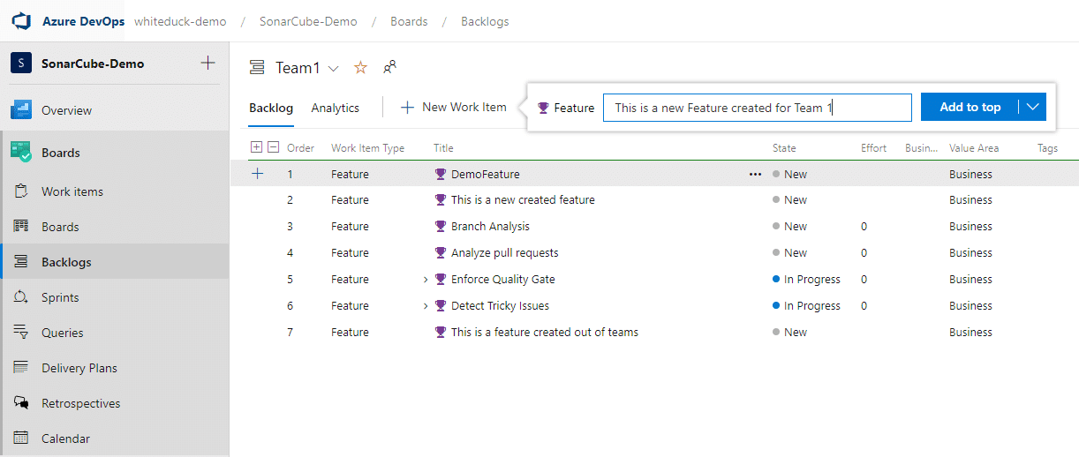Click the plus icon beside SonarCube-Demo
1079x457 pixels.
(x=207, y=63)
